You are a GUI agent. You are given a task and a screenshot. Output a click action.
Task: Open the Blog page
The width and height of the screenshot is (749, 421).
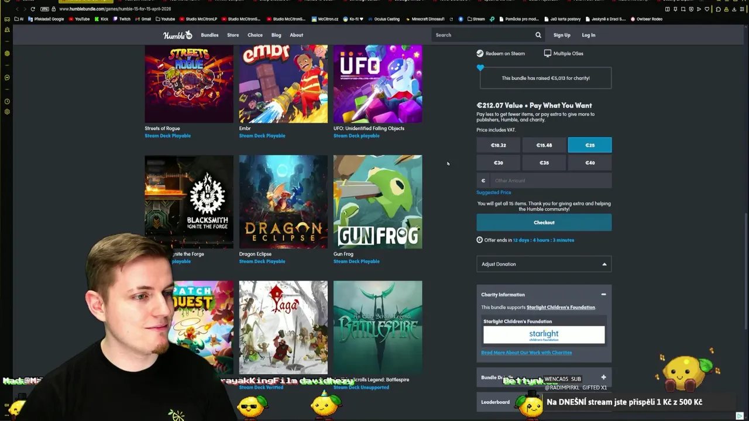pos(276,35)
